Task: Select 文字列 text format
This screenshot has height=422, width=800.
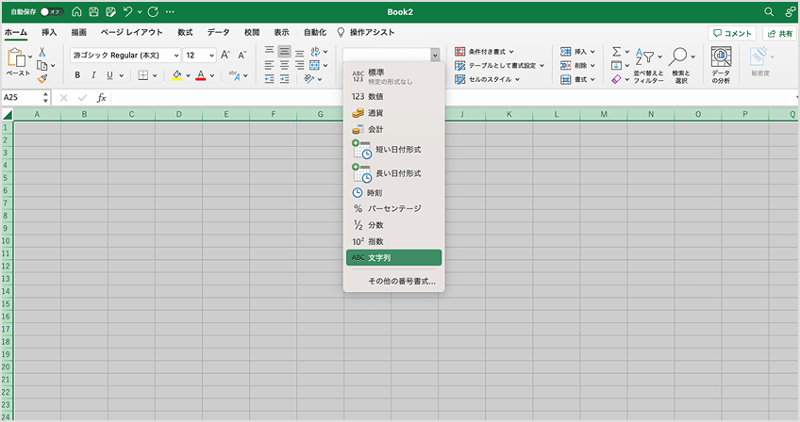Action: [394, 258]
